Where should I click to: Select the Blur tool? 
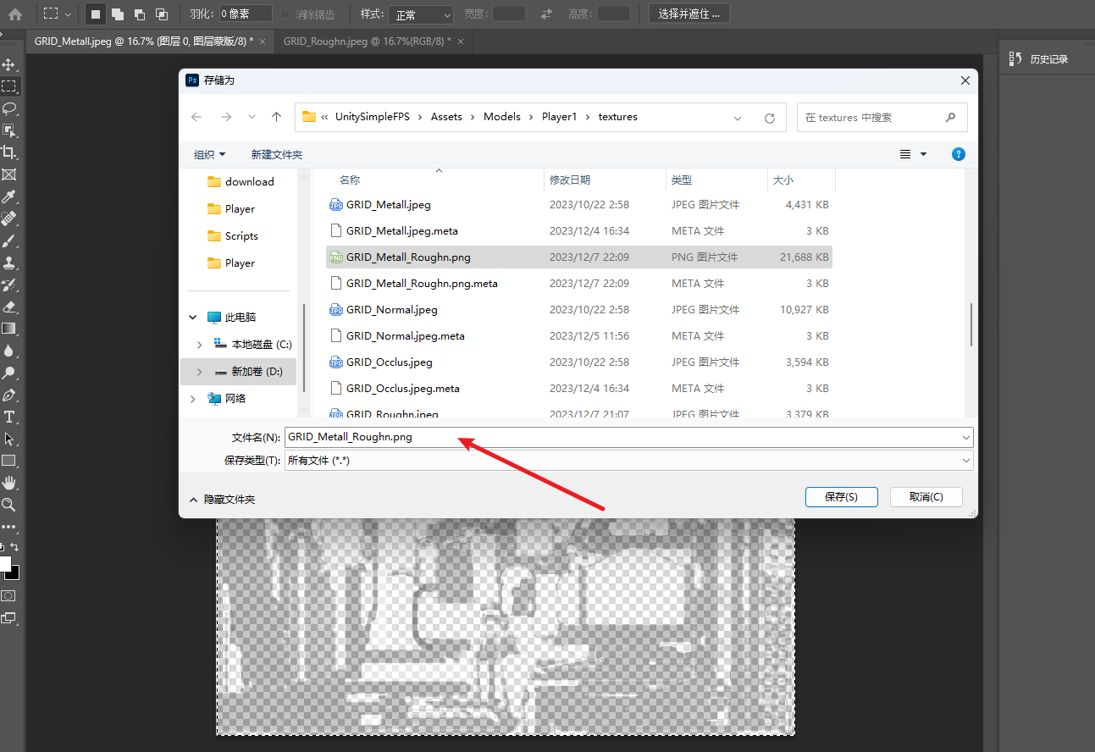coord(9,351)
